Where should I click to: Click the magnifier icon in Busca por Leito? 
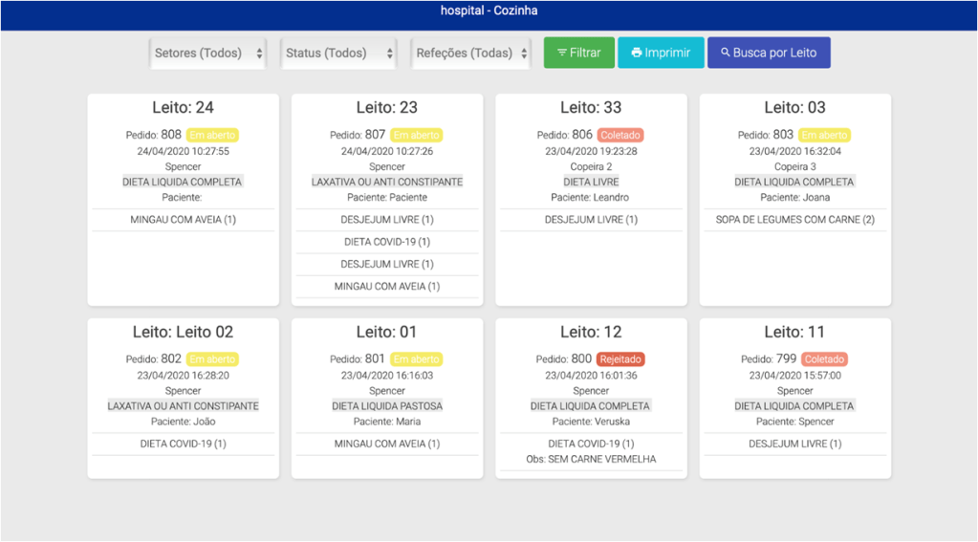(725, 54)
